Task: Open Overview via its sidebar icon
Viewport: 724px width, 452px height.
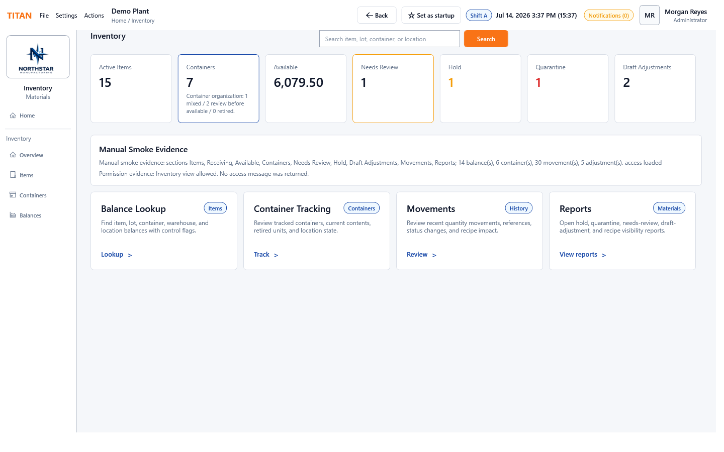Action: pyautogui.click(x=13, y=155)
